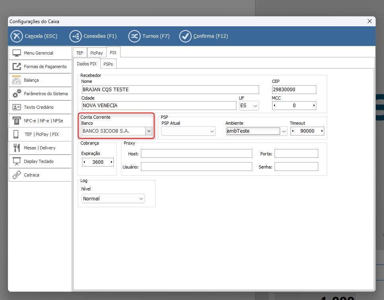Open Menu Gerencial monitor icon
Image resolution: width=384 pixels, height=300 pixels.
(17, 53)
